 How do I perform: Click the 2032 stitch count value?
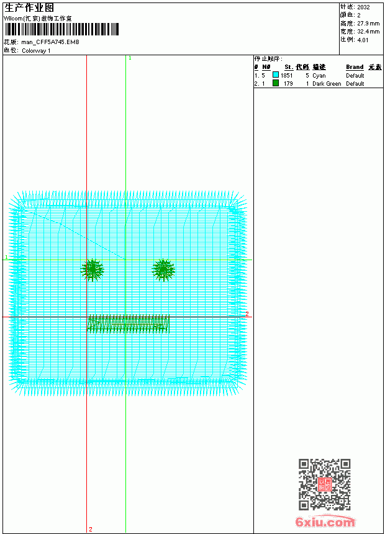tap(363, 7)
